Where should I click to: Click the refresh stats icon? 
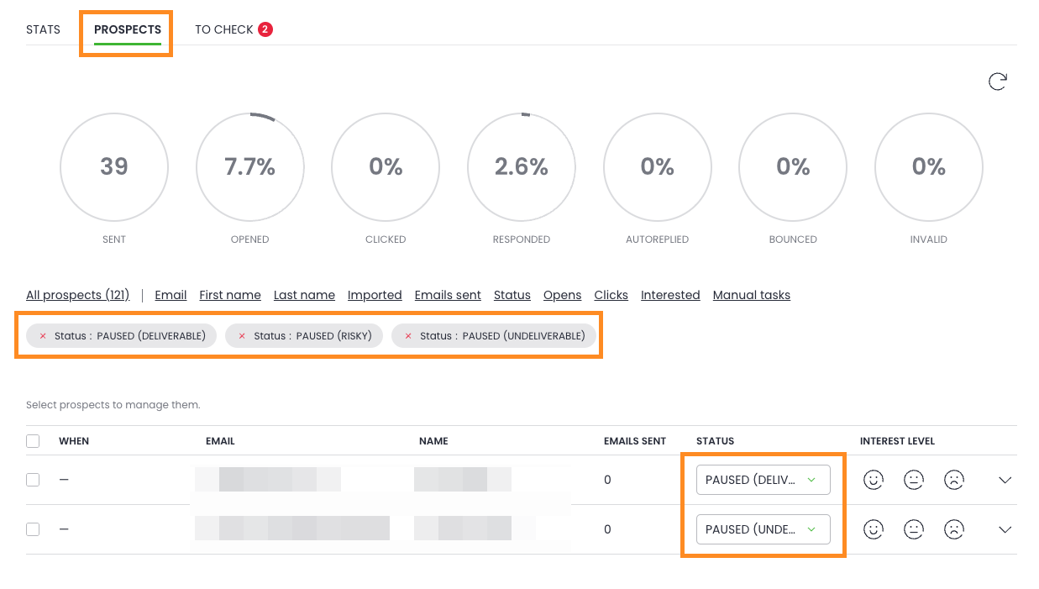(x=997, y=82)
